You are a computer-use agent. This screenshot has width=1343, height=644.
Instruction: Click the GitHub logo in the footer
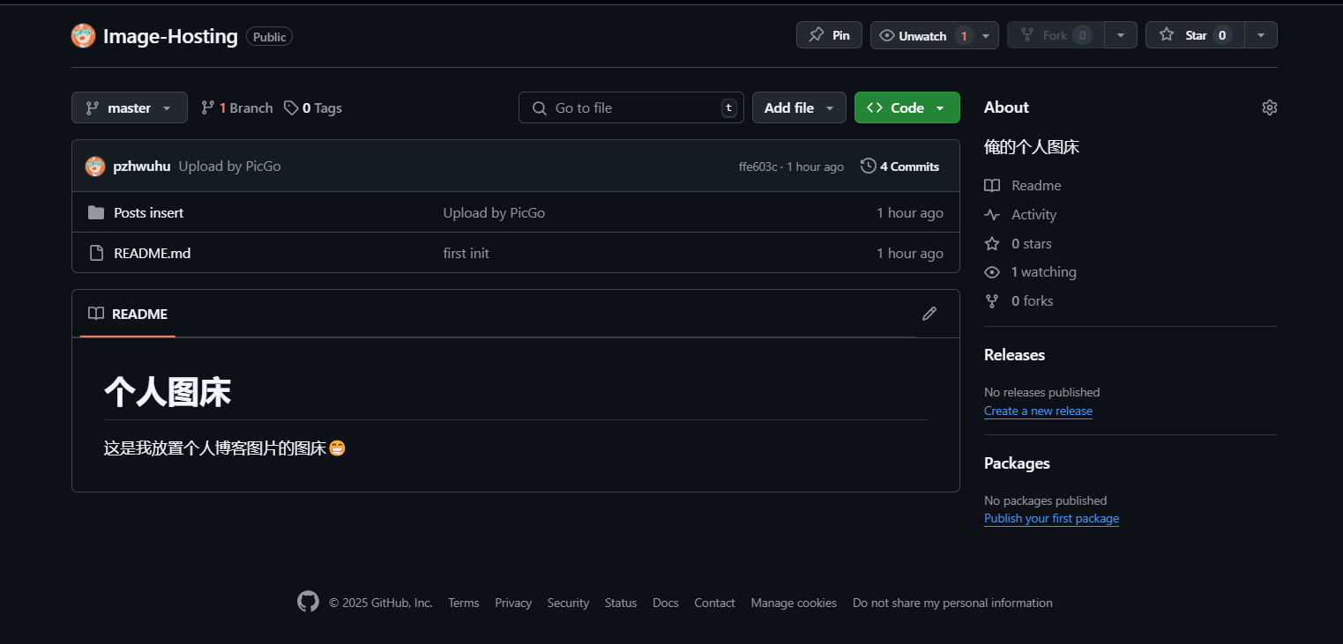point(308,603)
